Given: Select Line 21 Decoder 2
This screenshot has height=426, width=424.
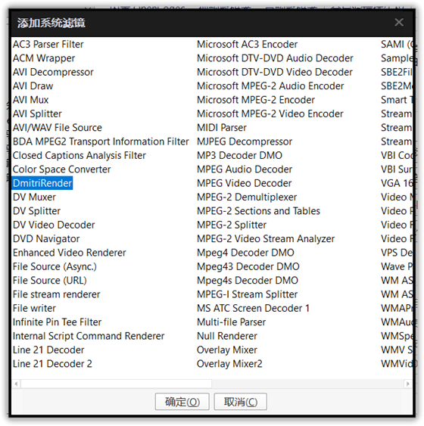Looking at the screenshot, I should click(52, 364).
